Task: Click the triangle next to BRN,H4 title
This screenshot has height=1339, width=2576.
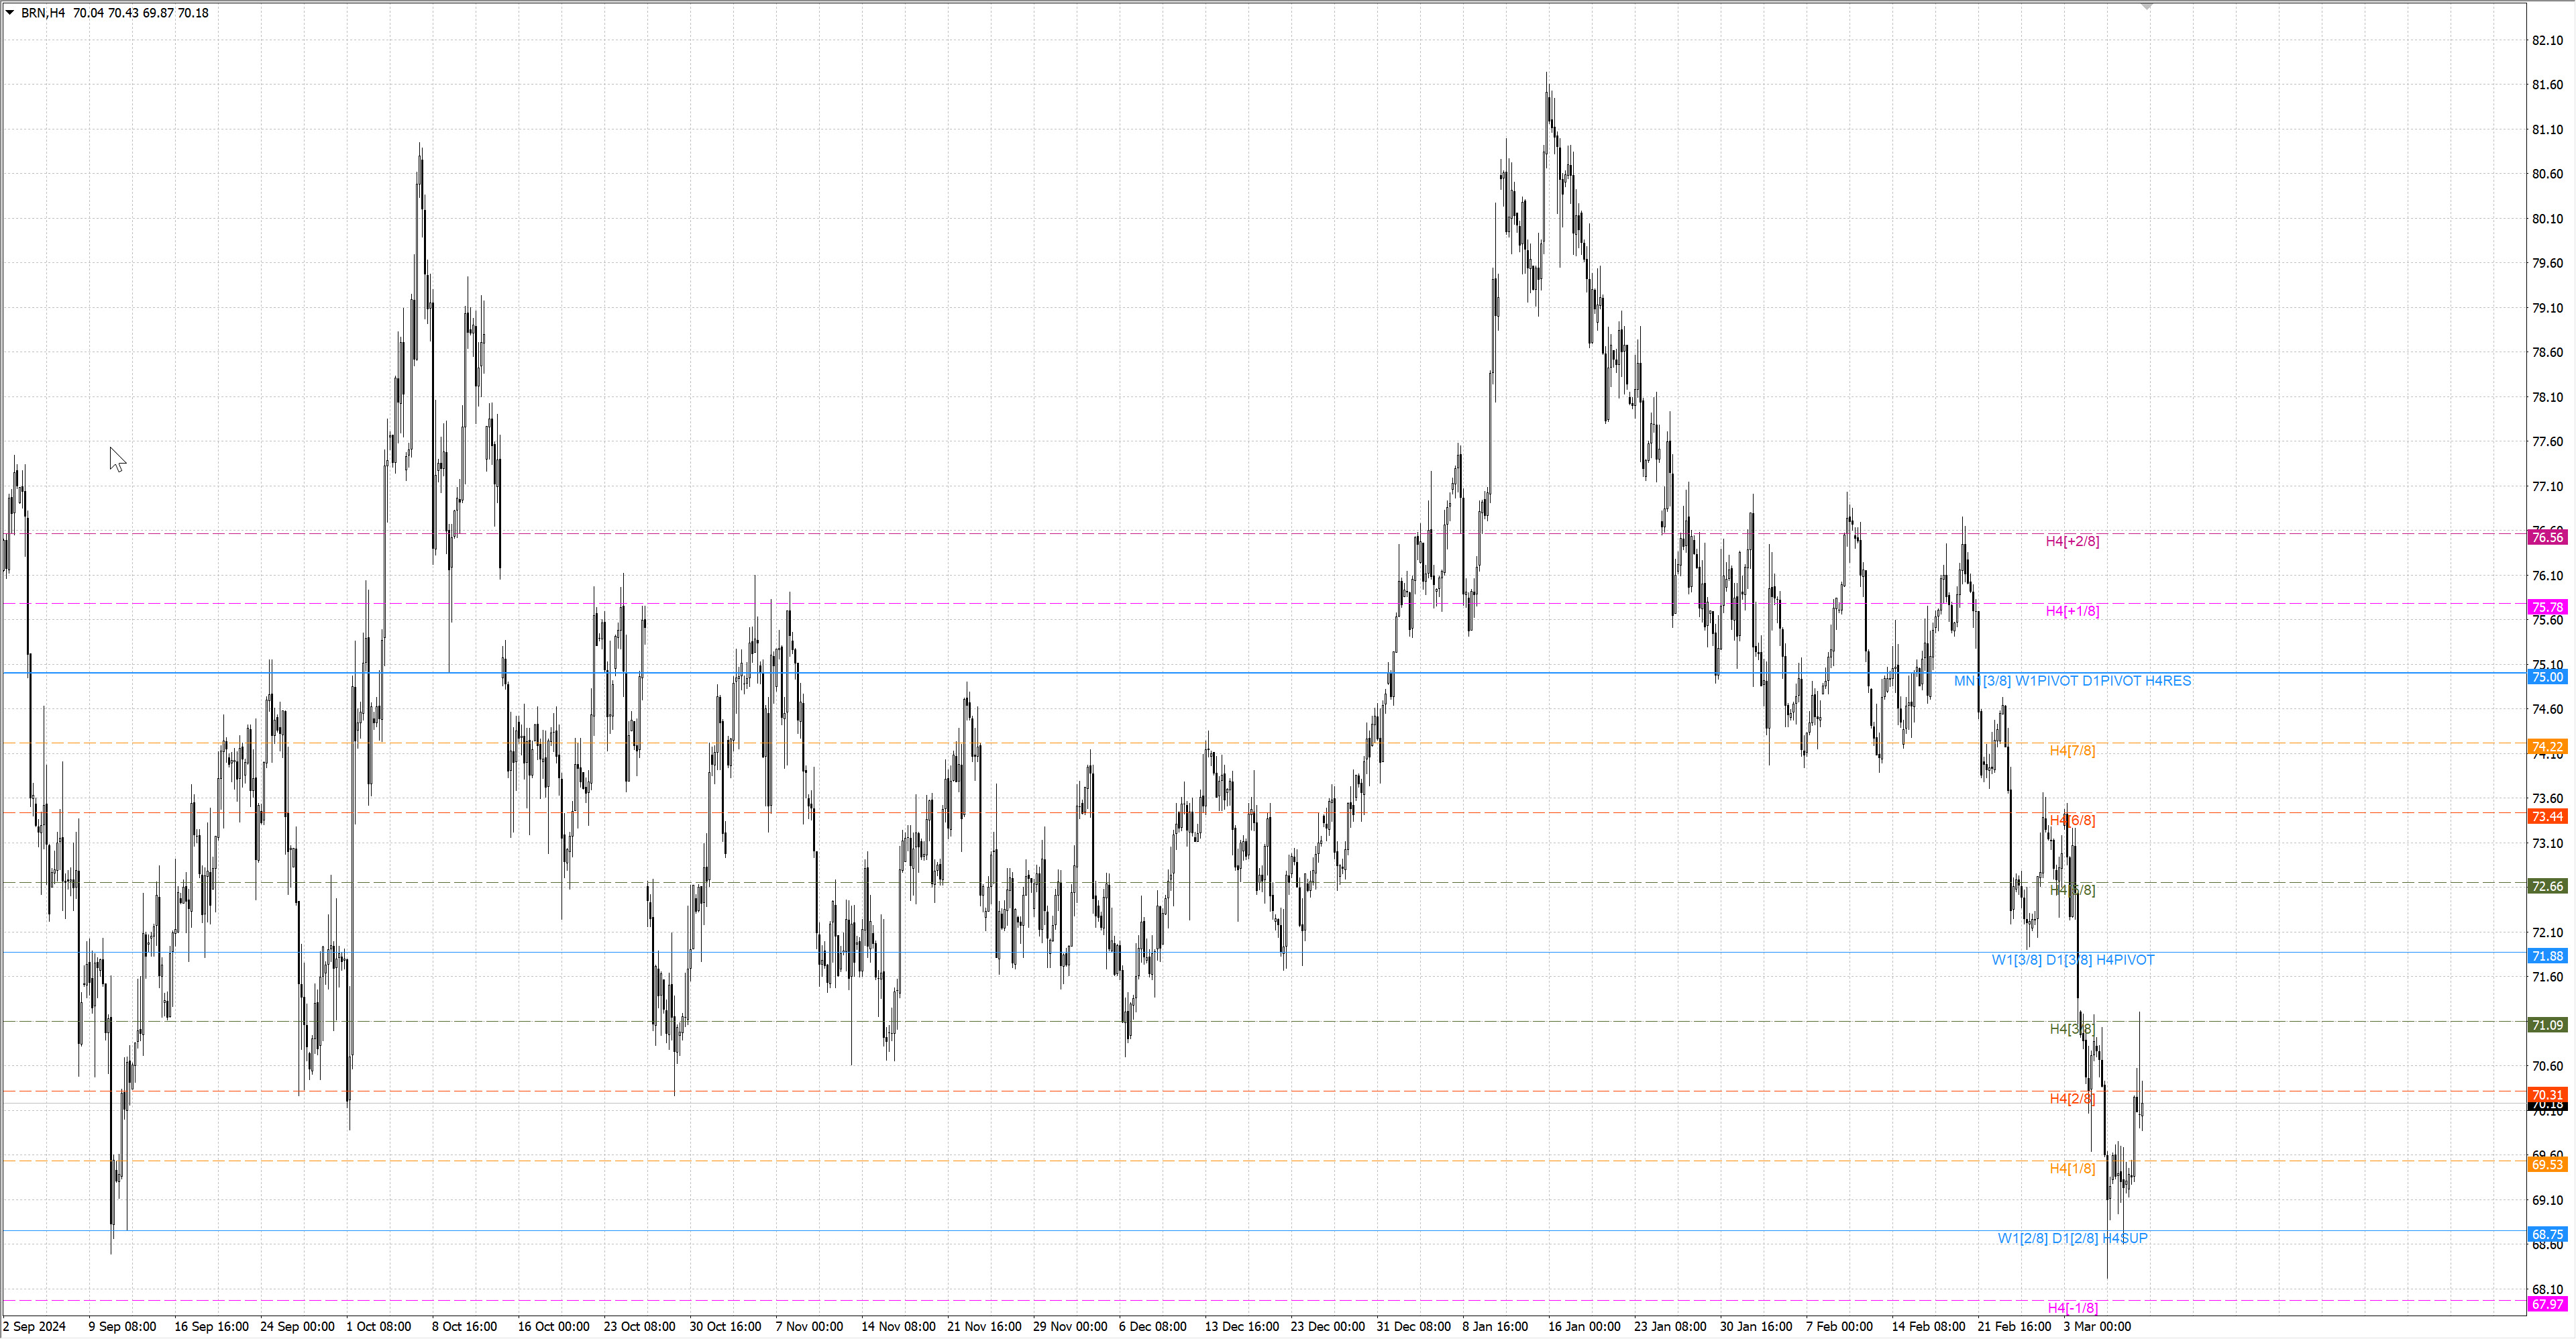Action: pyautogui.click(x=10, y=13)
